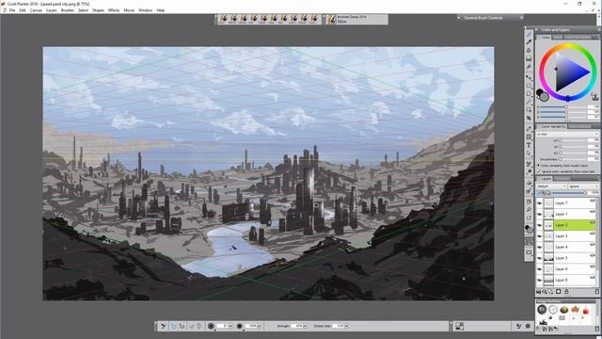Switch to the Mixer tab
Viewport: 602px width, 339px height.
(558, 38)
